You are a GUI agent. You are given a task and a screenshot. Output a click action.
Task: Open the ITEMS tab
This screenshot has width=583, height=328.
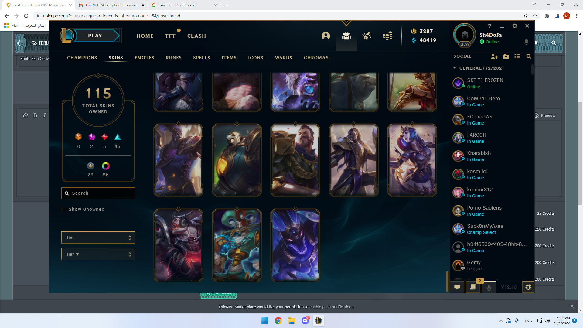coord(229,58)
